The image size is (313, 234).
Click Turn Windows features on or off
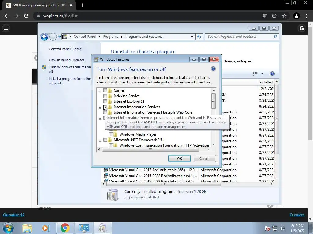[69, 69]
